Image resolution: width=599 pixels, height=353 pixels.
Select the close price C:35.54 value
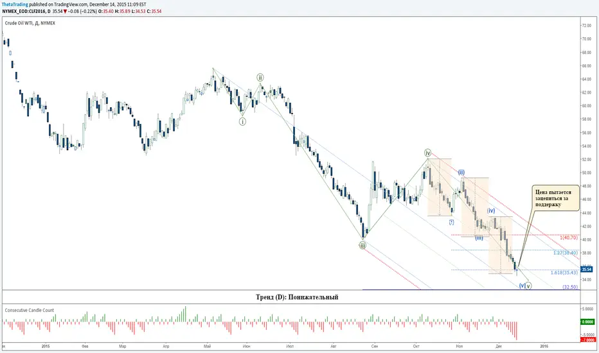tap(154, 12)
